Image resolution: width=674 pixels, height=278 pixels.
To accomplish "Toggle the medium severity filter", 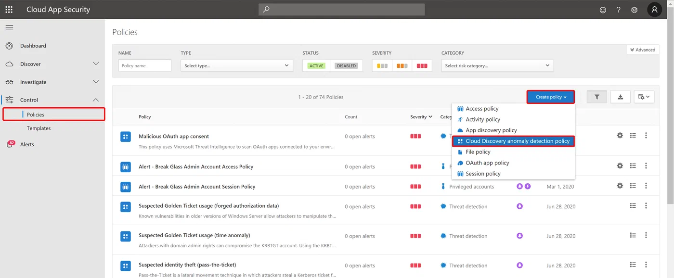I will [x=402, y=66].
